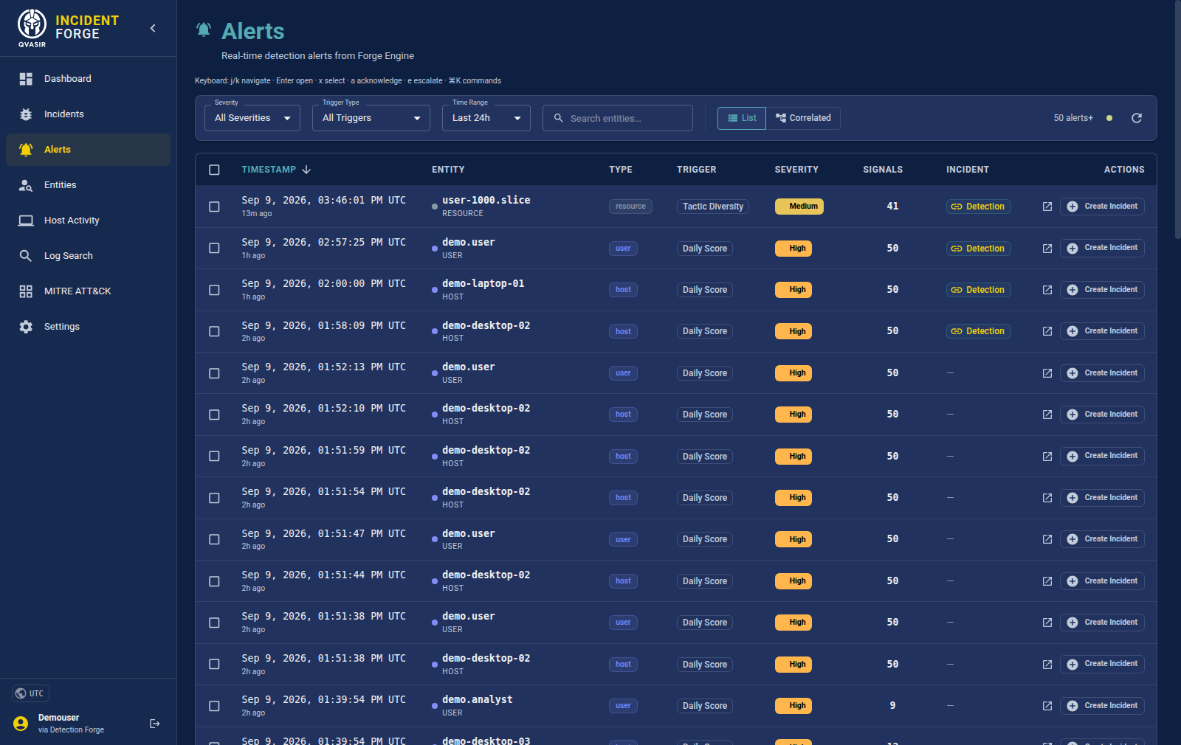Open the All Triggers dropdown

point(371,118)
